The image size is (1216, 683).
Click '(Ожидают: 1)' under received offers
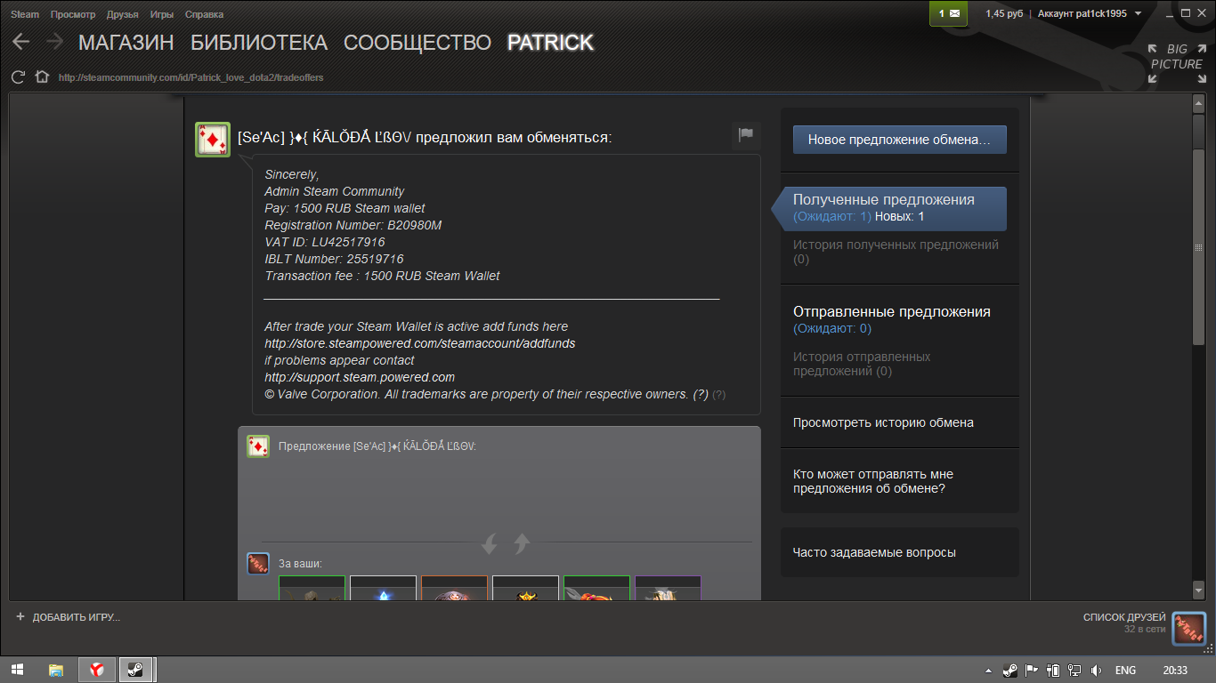(x=832, y=216)
